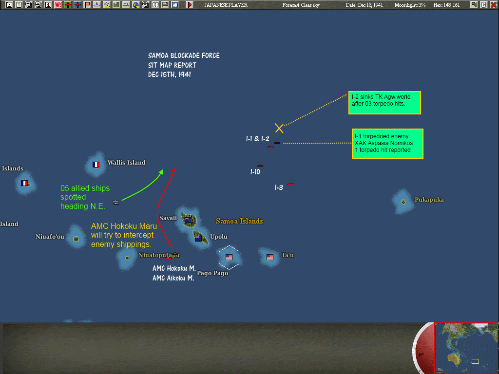The width and height of the screenshot is (499, 374).
Task: Click the green-red flag icon at top right
Action: click(x=474, y=5)
